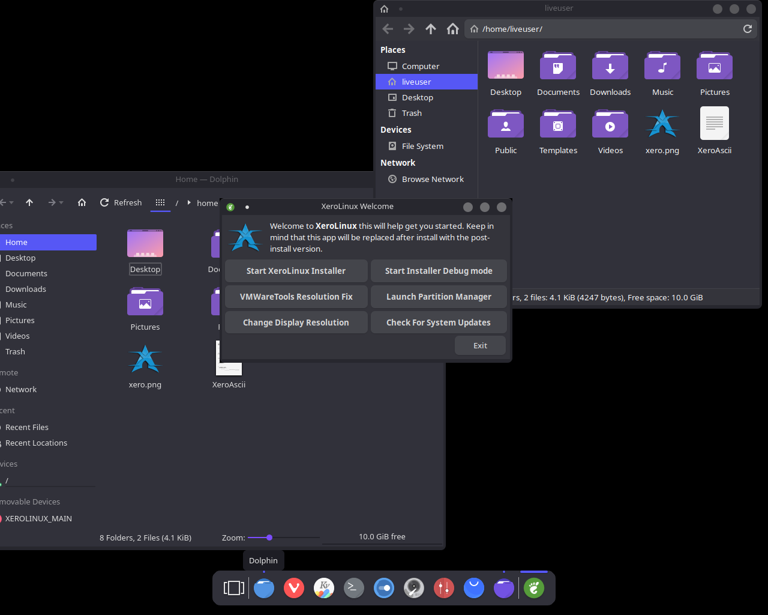Open the blue shopping bag dock icon
Viewport: 768px width, 615px height.
474,588
